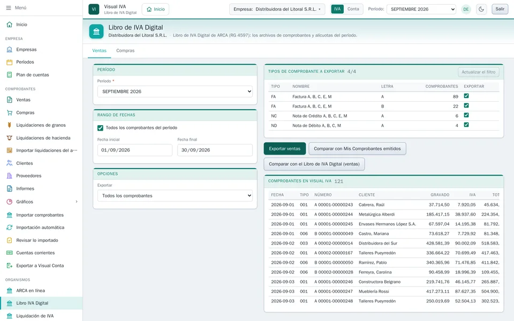514x321 pixels.
Task: Uncheck export for Factura letra B row
Action: (x=466, y=105)
